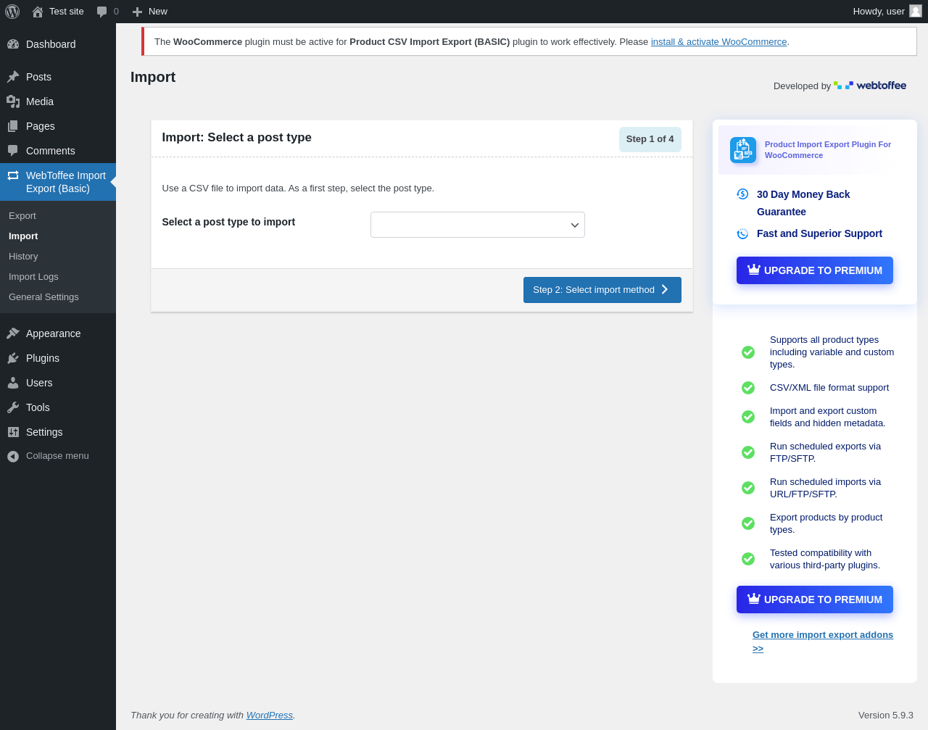Click the lower UPGRADE TO PREMIUM button
Viewport: 928px width, 730px height.
pos(815,600)
